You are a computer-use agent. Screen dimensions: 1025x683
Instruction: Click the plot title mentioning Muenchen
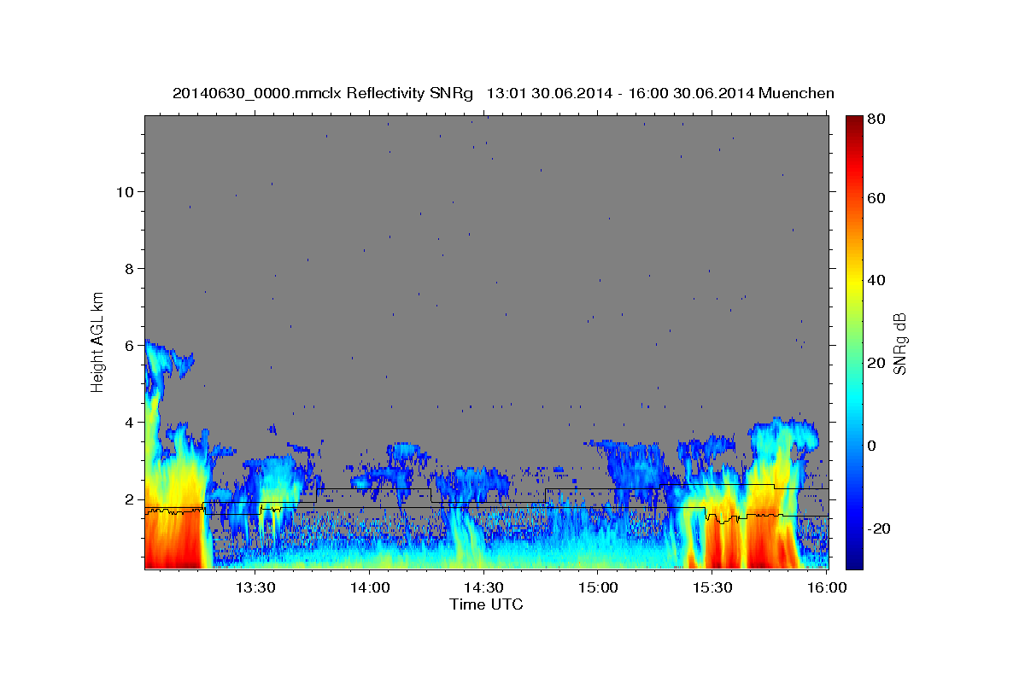point(503,93)
